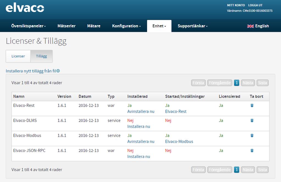This screenshot has height=182, width=281.
Task: Click the Elvaco-JSON-RPC name cell
Action: (x=29, y=151)
